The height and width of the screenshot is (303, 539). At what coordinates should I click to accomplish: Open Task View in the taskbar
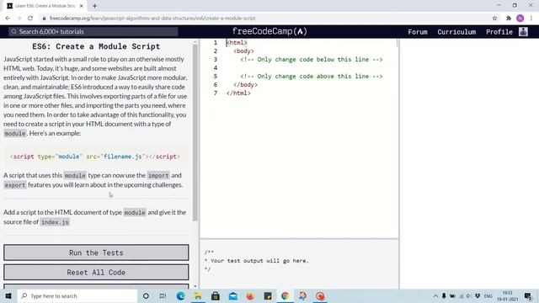coord(163,295)
